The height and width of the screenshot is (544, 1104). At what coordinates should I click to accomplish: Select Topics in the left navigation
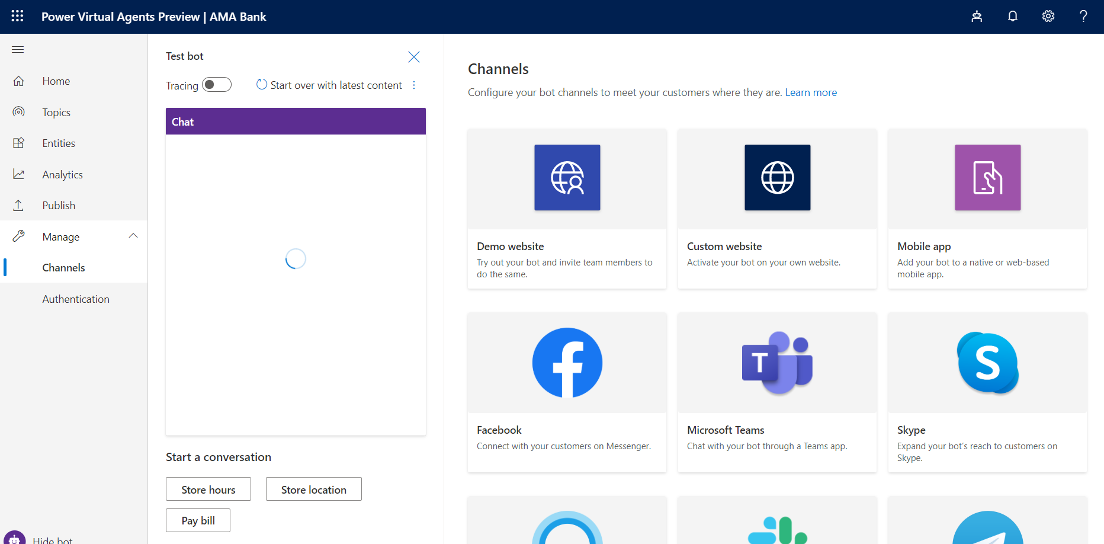point(56,112)
